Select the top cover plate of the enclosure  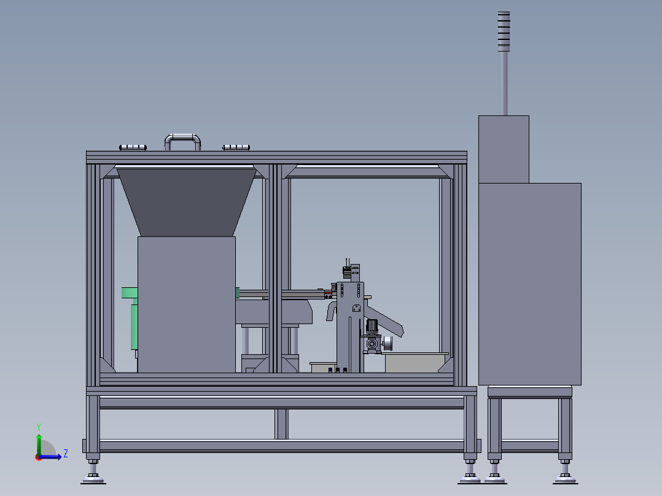click(276, 157)
